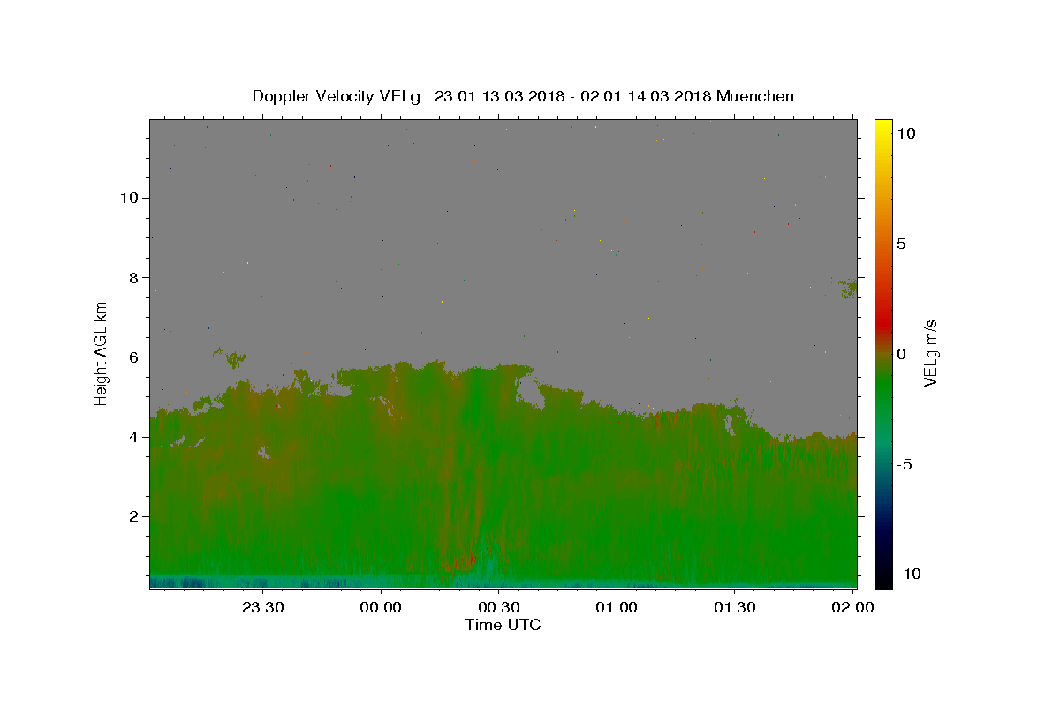Click the Time UTC axis title
This screenshot has height=706, width=1060.
pyautogui.click(x=503, y=625)
